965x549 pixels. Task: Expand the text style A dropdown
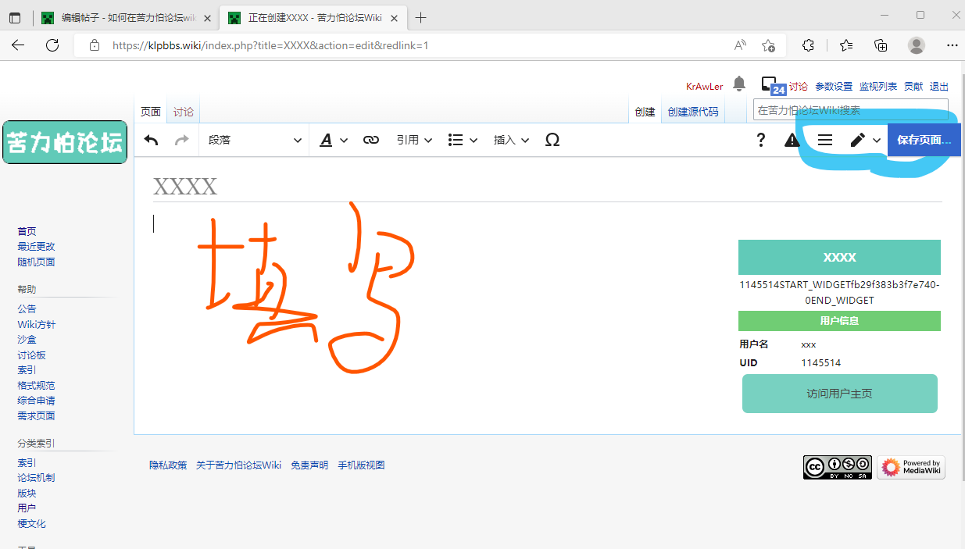point(334,140)
